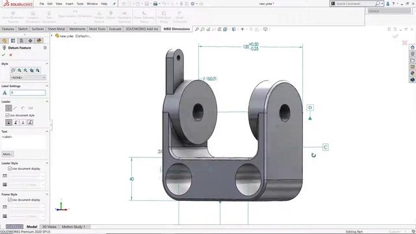Image resolution: width=416 pixels, height=234 pixels.
Task: Select the empty triangle with shoulder anchor style
Action: coord(31,122)
